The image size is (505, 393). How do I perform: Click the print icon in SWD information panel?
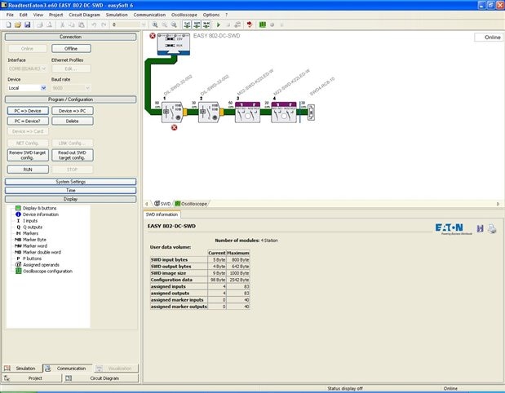click(492, 229)
